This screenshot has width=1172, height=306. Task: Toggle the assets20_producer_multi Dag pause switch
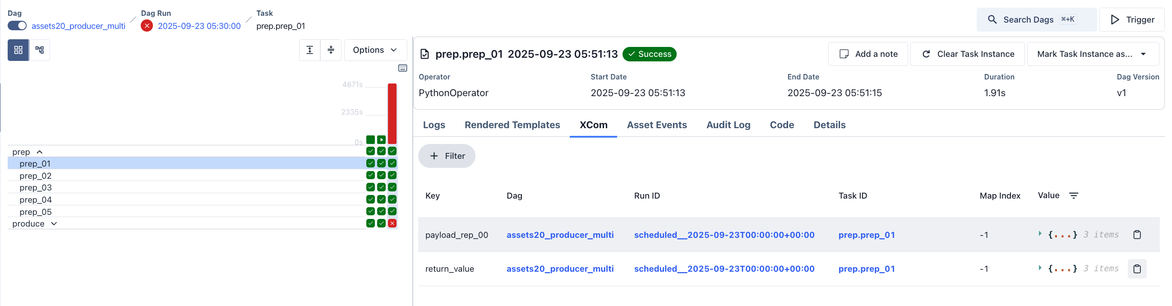17,26
